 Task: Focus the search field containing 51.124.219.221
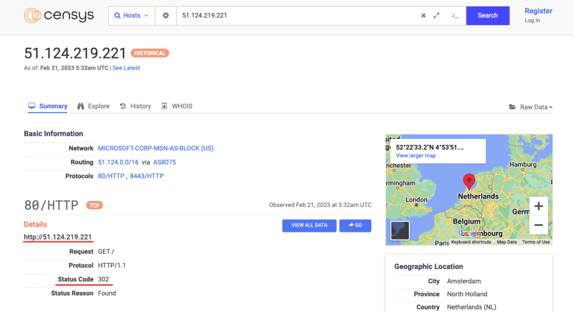(x=295, y=16)
